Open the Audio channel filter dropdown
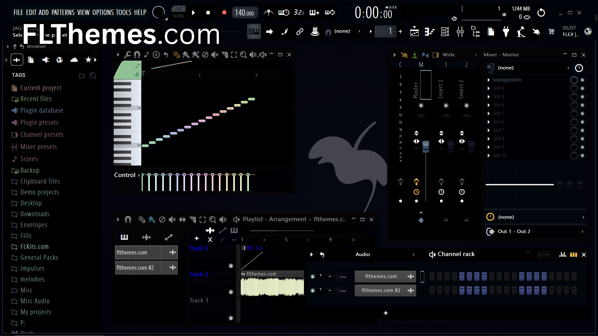The height and width of the screenshot is (336, 598). point(384,254)
